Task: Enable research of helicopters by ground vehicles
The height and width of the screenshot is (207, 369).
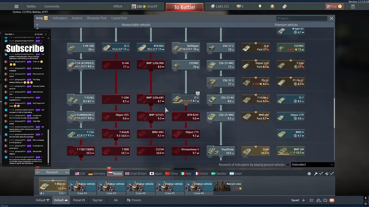Action: point(288,165)
